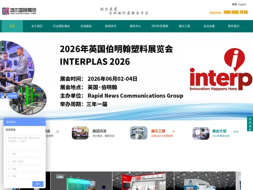The height and width of the screenshot is (190, 253).
Task: Click the 邮箱 email field
Action: click(x=25, y=169)
